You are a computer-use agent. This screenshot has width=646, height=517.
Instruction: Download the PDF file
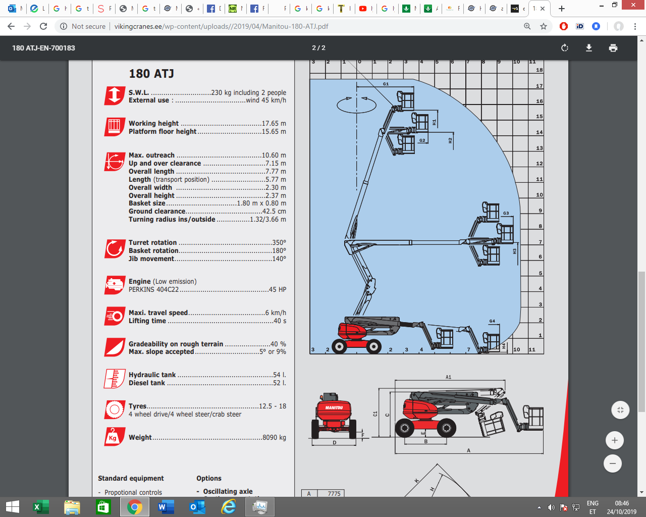point(588,48)
